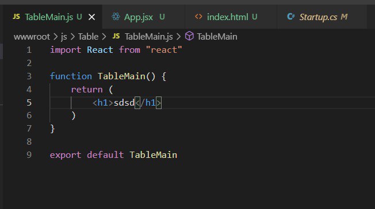375x209 pixels.
Task: Click the HTML brackets icon on index.html tab
Action: (x=198, y=17)
